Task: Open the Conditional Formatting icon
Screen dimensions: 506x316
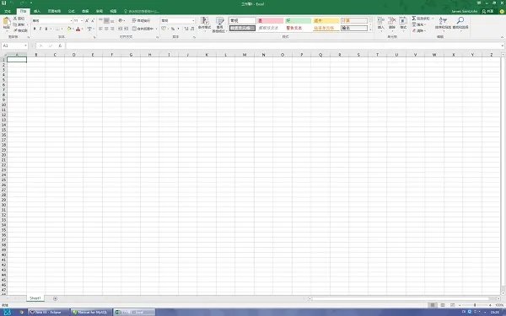Action: (205, 21)
